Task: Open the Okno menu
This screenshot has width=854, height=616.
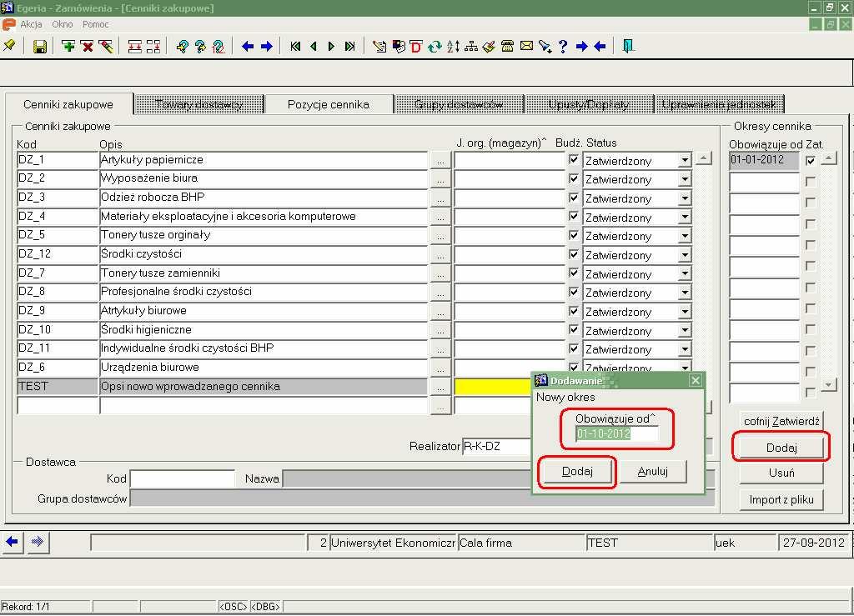Action: click(x=62, y=24)
